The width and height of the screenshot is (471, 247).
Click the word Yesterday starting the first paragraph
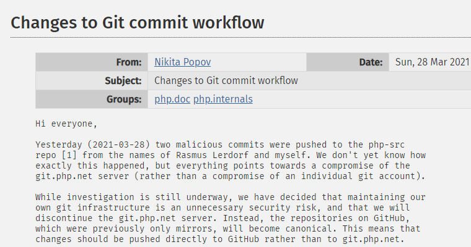coord(59,144)
